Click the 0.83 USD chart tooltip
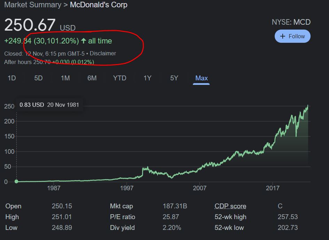Viewport: 329px width, 240px height. click(49, 105)
